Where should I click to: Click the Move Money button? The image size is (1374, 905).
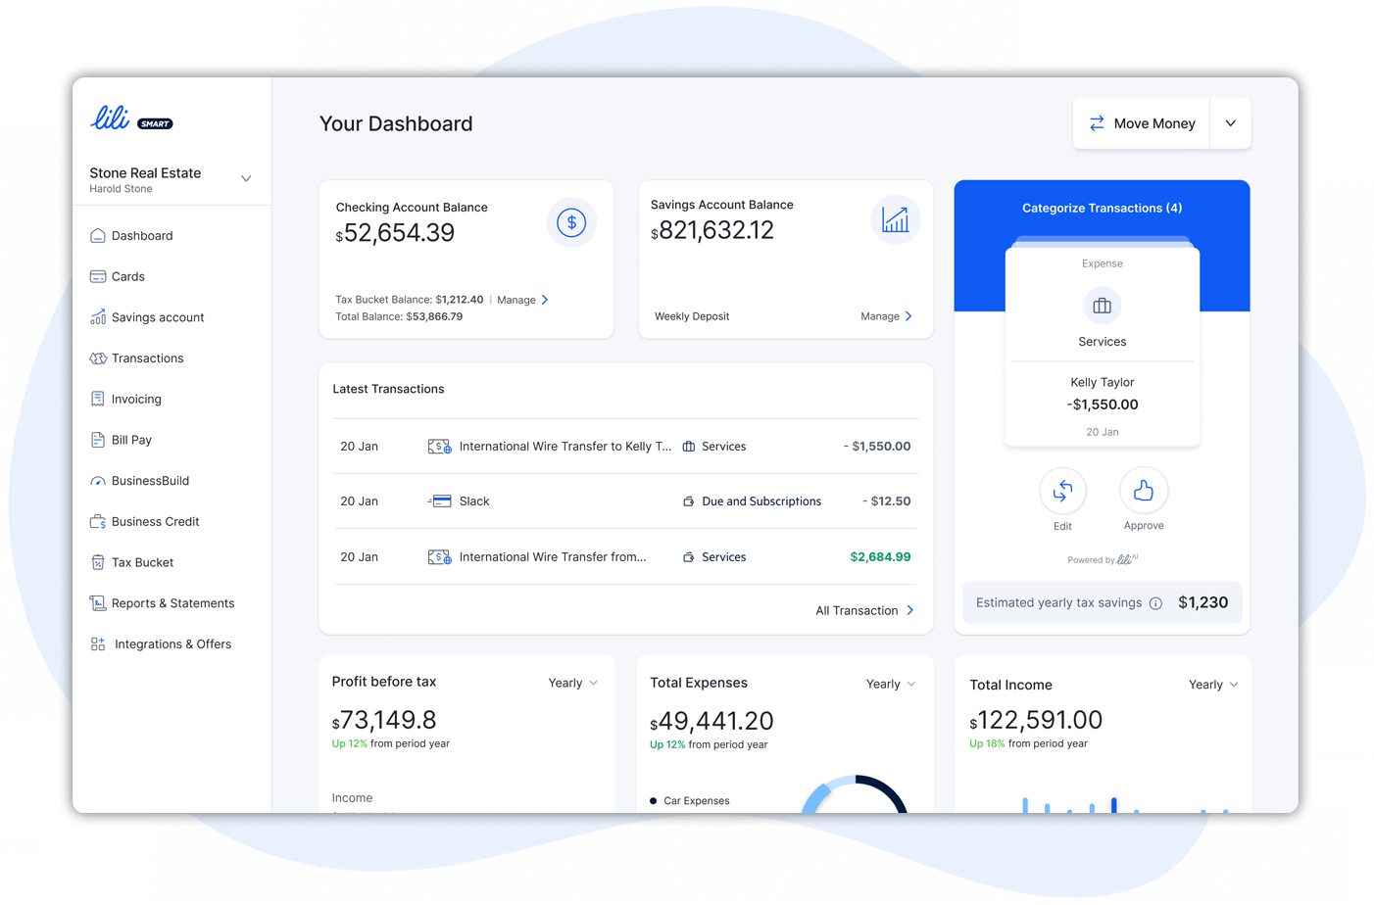tap(1143, 123)
